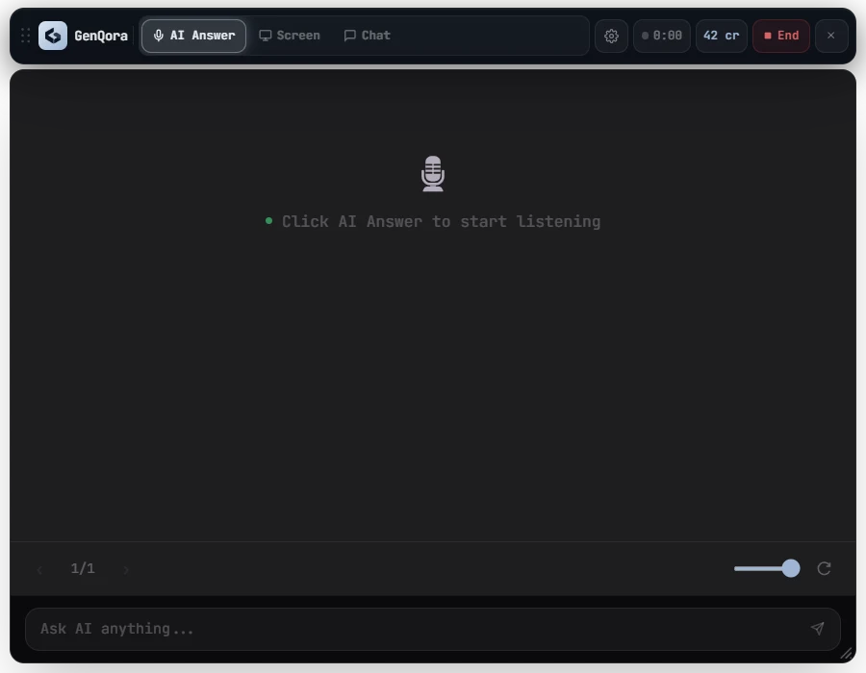Screen dimensions: 866x673
Task: Check the 42 cr credits balance
Action: click(722, 36)
